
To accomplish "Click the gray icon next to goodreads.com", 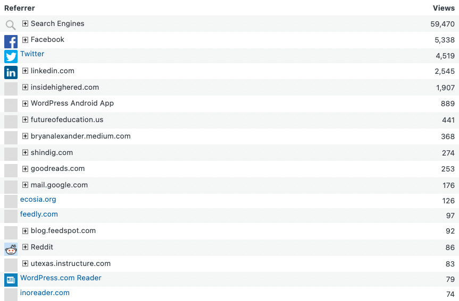I will (x=11, y=170).
